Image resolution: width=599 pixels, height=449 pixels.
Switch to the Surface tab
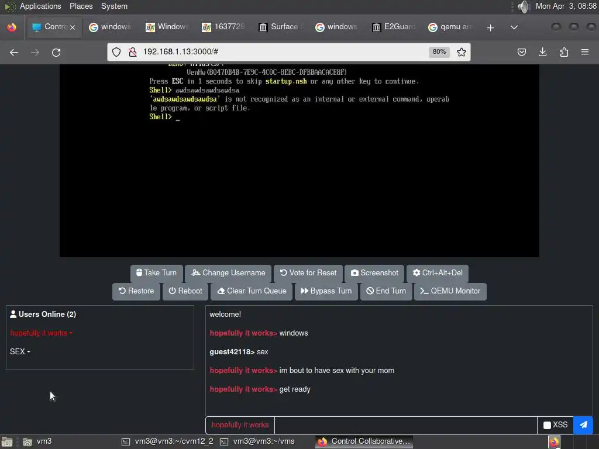281,27
